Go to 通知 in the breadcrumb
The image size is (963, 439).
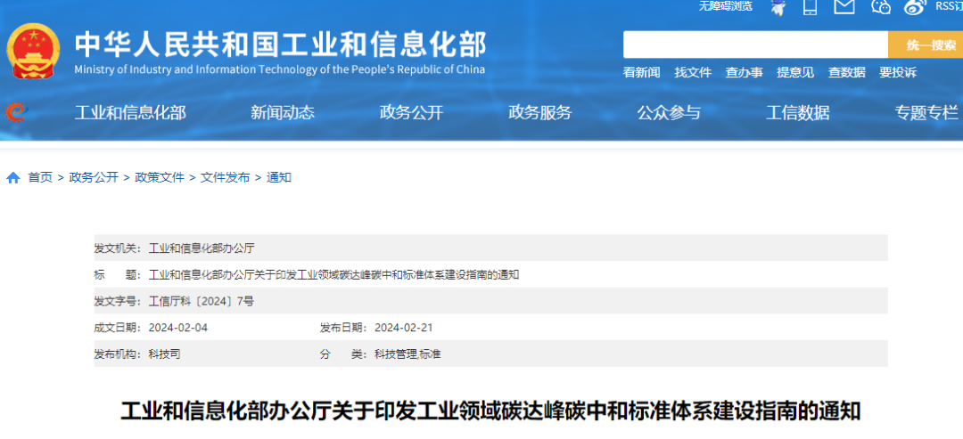pos(279,178)
